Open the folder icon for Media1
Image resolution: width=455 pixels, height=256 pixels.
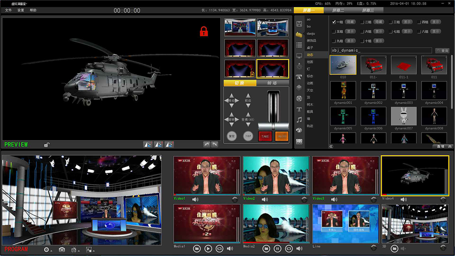pyautogui.click(x=197, y=249)
